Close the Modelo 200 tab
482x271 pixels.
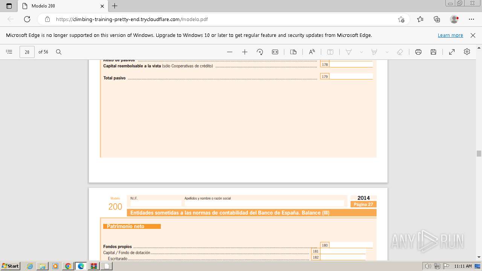102,6
